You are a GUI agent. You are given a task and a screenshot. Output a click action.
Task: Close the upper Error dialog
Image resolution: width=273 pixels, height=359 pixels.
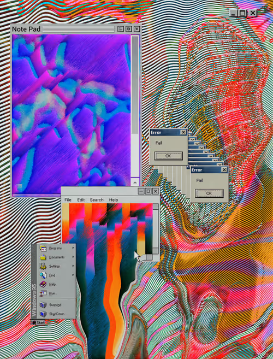click(183, 132)
